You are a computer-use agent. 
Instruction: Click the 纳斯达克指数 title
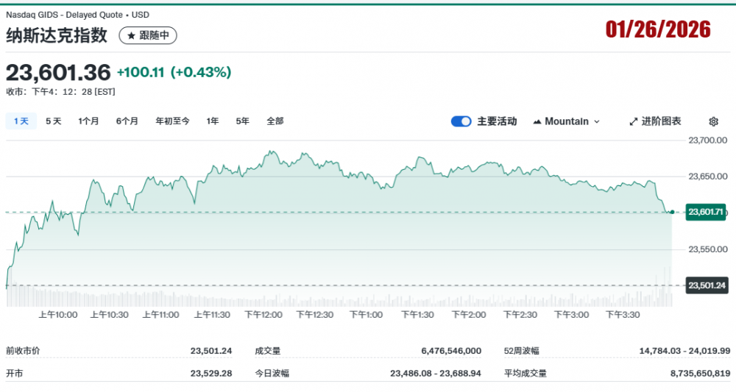pos(57,35)
